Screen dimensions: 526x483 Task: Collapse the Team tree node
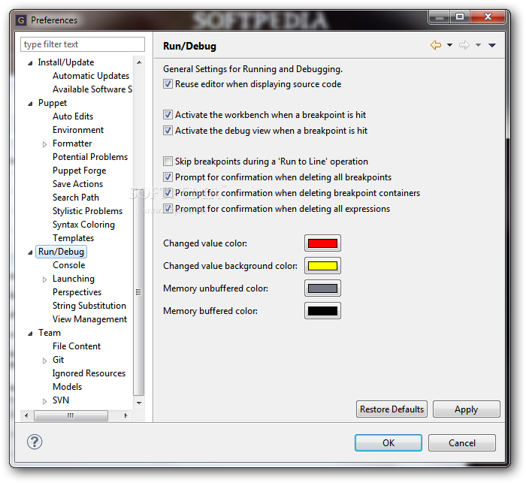tap(30, 334)
